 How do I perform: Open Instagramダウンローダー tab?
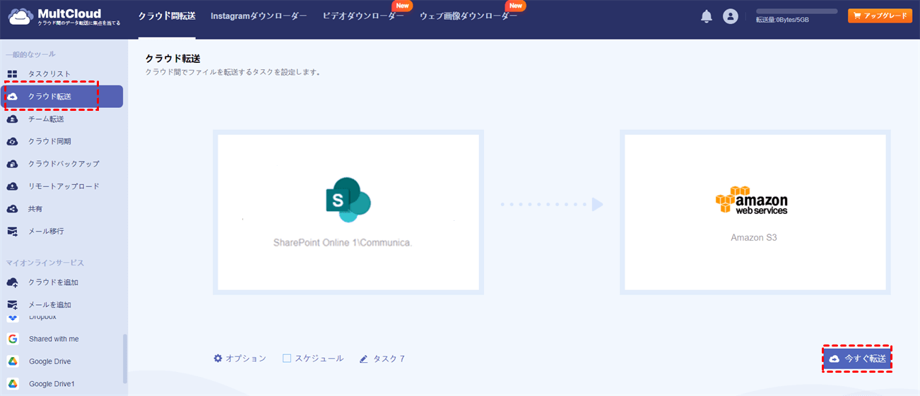pyautogui.click(x=259, y=16)
